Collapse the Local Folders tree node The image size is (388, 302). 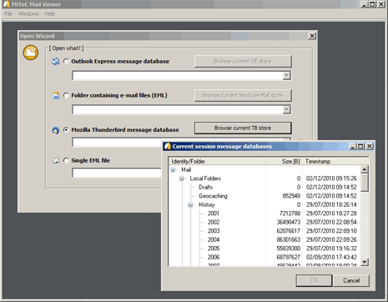coord(182,179)
